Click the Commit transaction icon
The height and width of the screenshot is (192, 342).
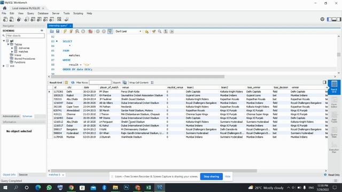[98, 31]
